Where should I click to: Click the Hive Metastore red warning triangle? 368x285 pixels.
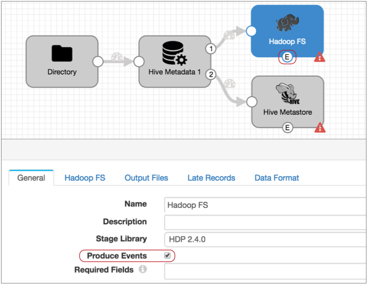tap(320, 128)
